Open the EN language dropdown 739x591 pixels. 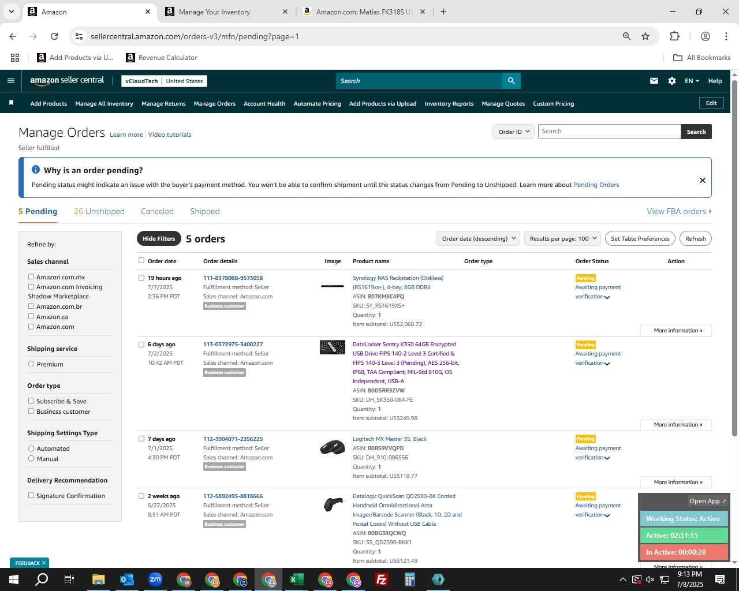[692, 81]
